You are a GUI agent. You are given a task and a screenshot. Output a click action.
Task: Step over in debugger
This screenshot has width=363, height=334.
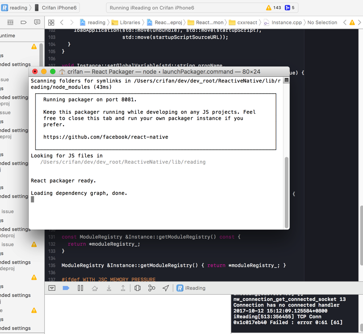pyautogui.click(x=95, y=288)
